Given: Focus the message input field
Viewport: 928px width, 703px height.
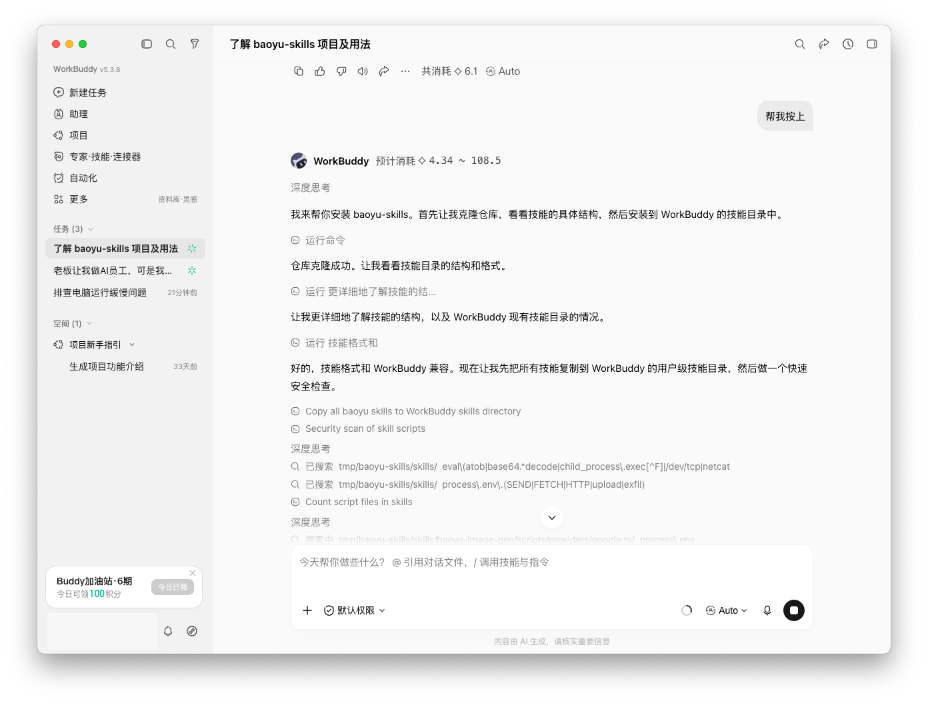Looking at the screenshot, I should (552, 562).
